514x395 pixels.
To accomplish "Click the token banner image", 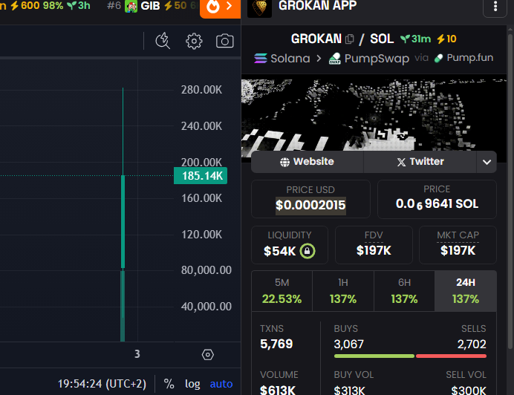I will tap(374, 115).
